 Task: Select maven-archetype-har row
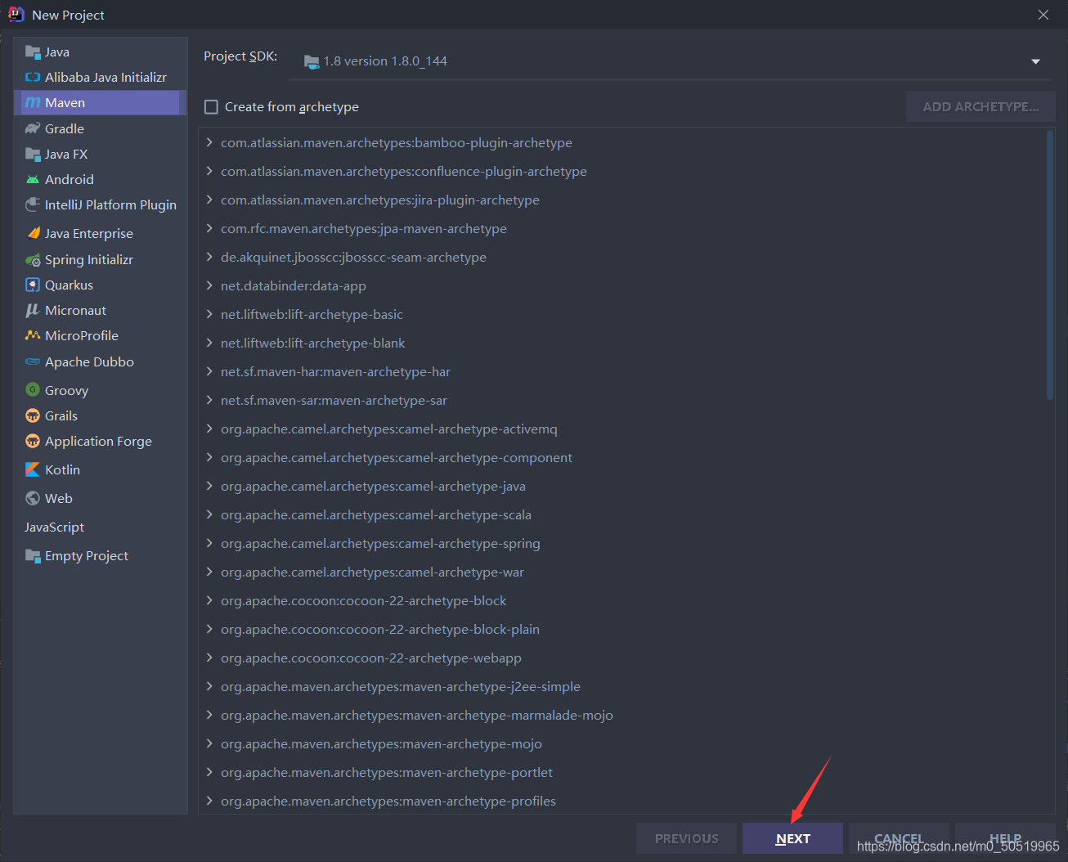pos(626,371)
